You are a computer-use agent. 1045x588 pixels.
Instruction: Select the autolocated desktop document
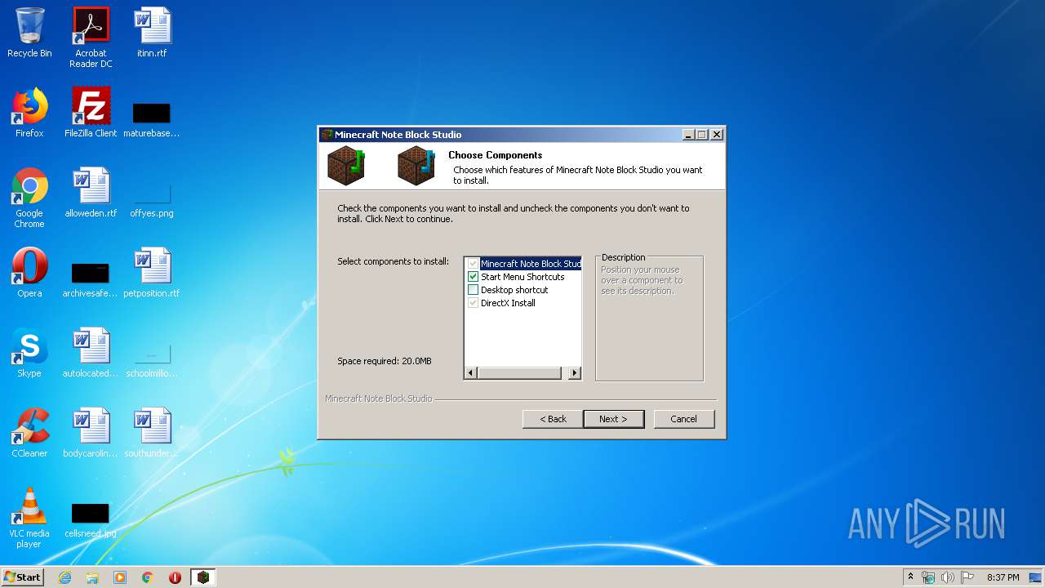(x=91, y=353)
